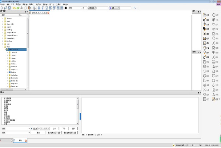221x148 pixels.
Task: Select the first radio button beside search field
Action: [x=32, y=129]
